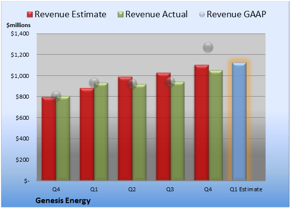Select the red estimate bar above Q2

coord(125,129)
